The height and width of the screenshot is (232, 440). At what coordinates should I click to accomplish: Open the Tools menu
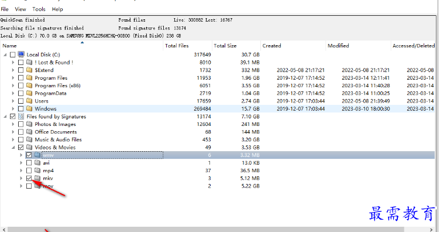pyautogui.click(x=39, y=9)
